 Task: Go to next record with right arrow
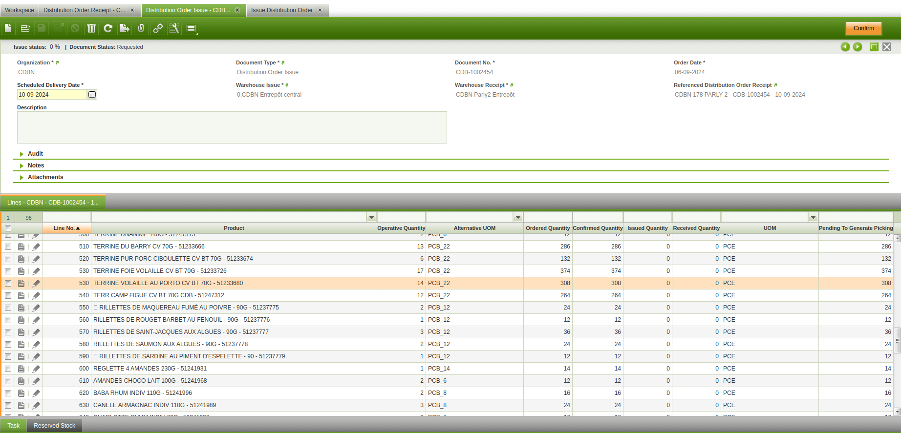858,47
